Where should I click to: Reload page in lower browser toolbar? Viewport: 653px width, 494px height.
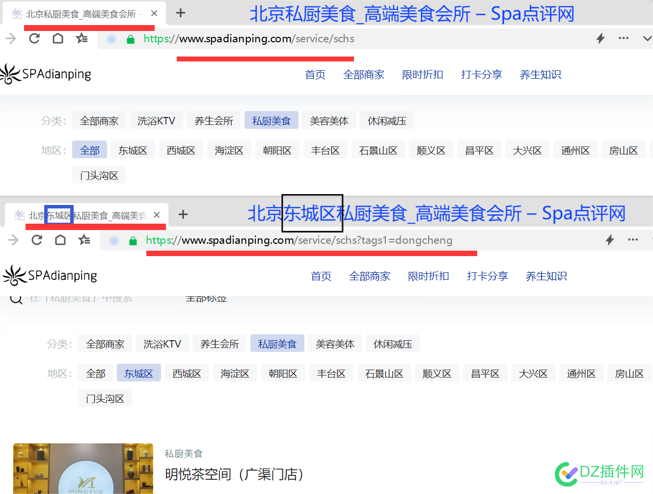37,240
